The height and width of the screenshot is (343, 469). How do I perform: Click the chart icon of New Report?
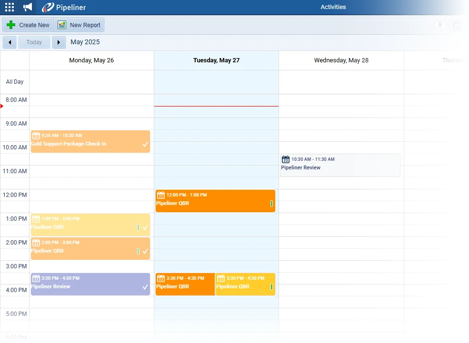tap(62, 25)
